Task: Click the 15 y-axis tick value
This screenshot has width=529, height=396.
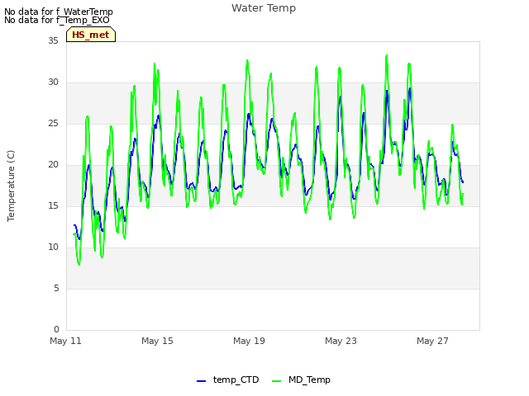Action: click(x=53, y=205)
